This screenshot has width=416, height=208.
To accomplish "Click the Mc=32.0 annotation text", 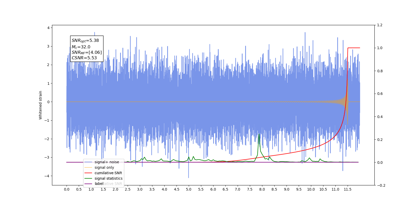I will [81, 47].
